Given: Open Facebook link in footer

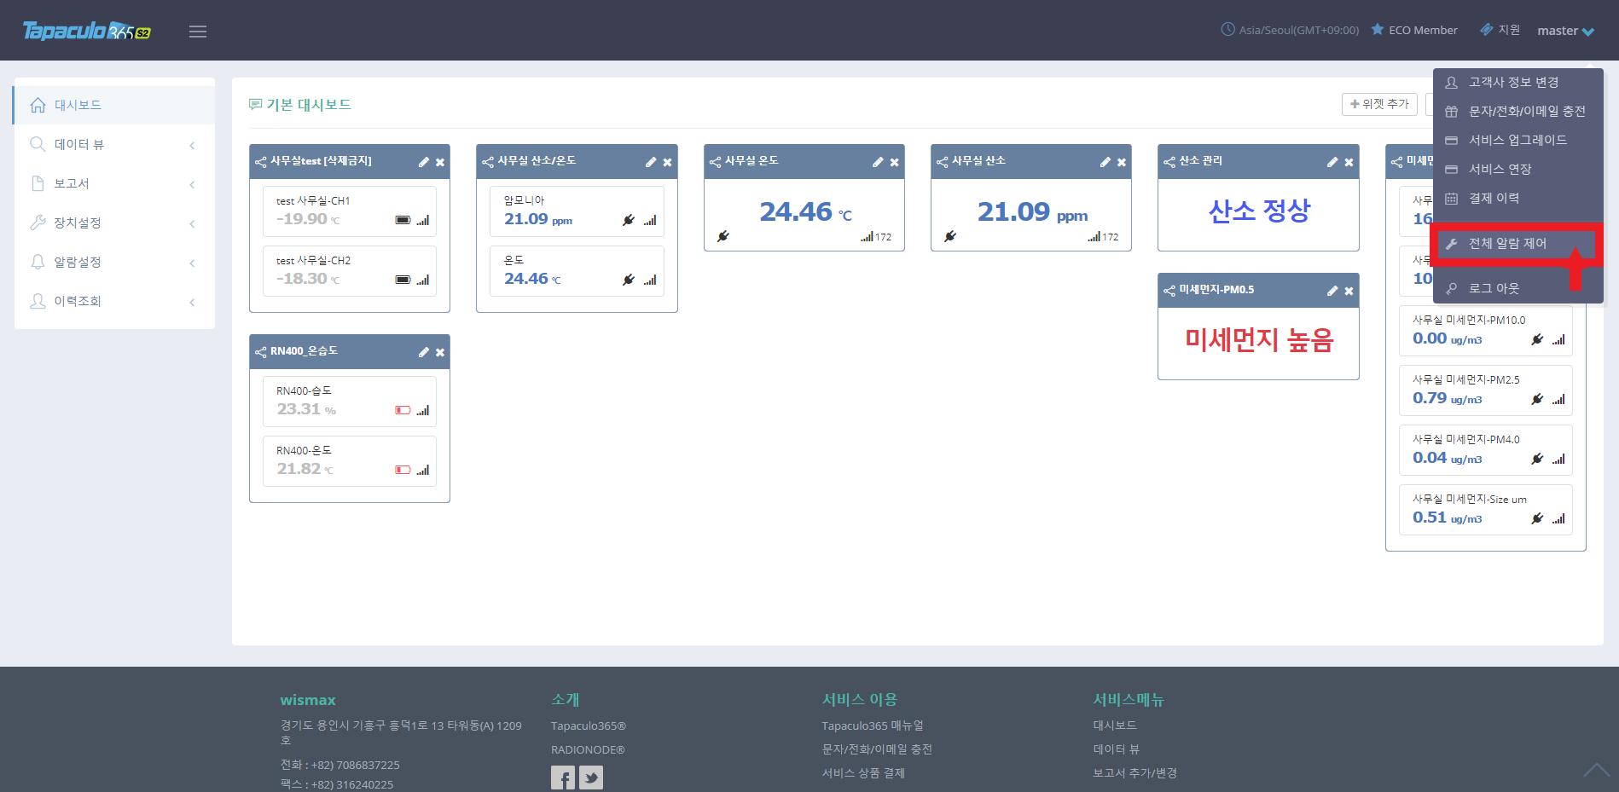Looking at the screenshot, I should 563,778.
